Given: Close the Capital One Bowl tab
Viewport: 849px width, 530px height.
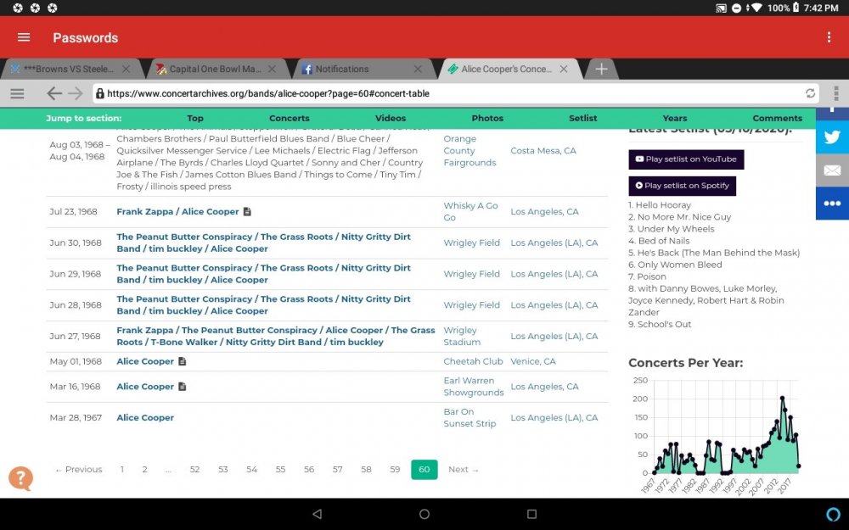Looking at the screenshot, I should (272, 70).
